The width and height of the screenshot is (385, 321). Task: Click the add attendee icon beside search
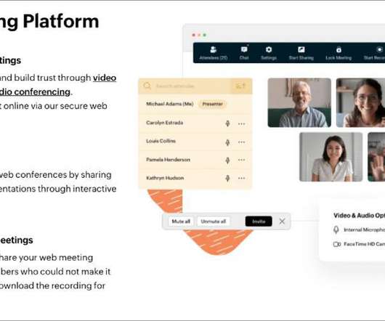tap(240, 86)
